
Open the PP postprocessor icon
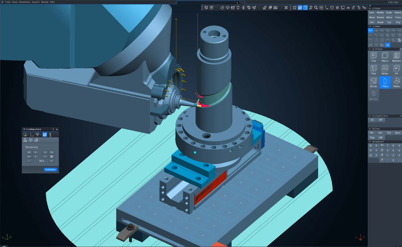396,70
